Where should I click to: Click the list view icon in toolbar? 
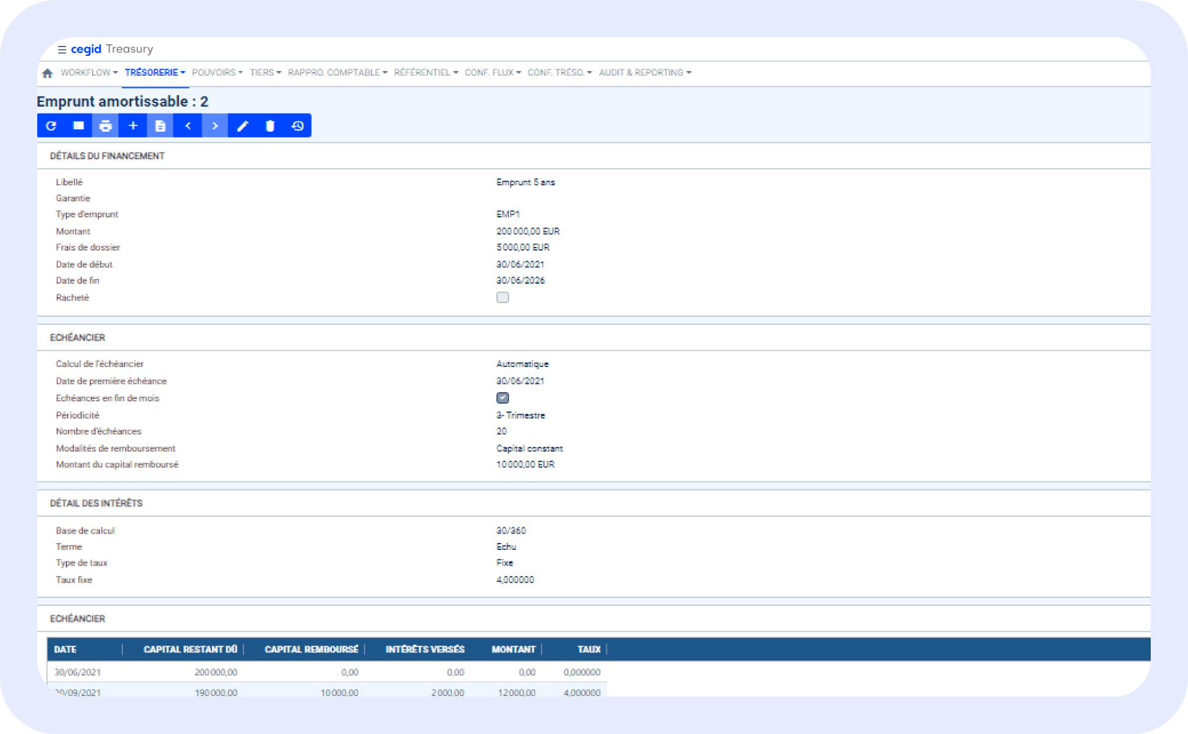(79, 126)
